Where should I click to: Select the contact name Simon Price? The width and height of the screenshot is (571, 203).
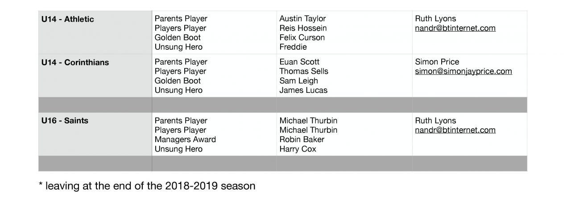(437, 62)
